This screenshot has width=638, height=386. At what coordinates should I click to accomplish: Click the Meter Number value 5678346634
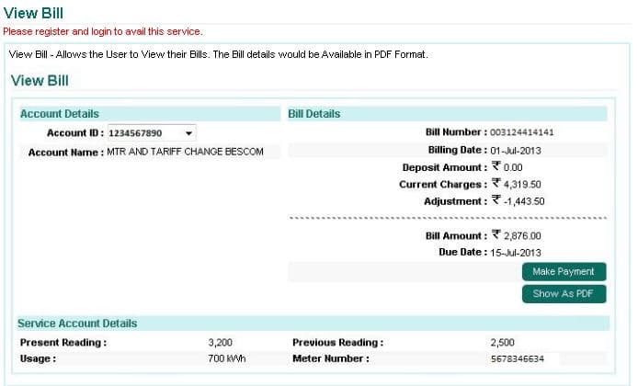(518, 358)
